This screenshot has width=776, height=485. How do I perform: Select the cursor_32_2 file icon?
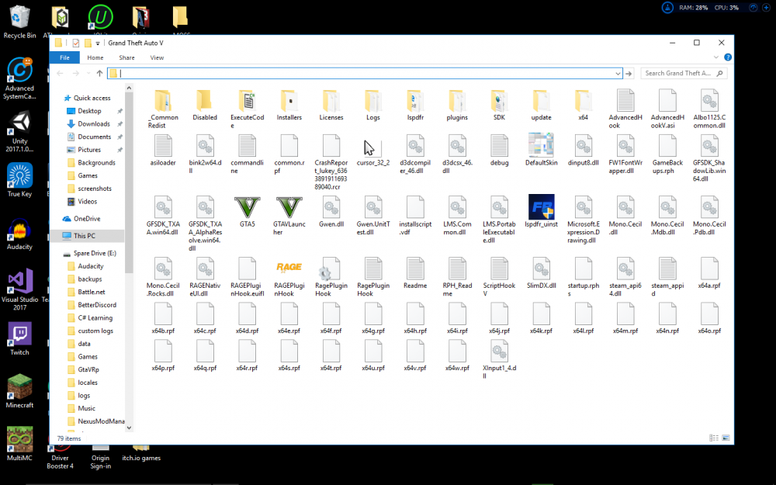[x=373, y=148]
